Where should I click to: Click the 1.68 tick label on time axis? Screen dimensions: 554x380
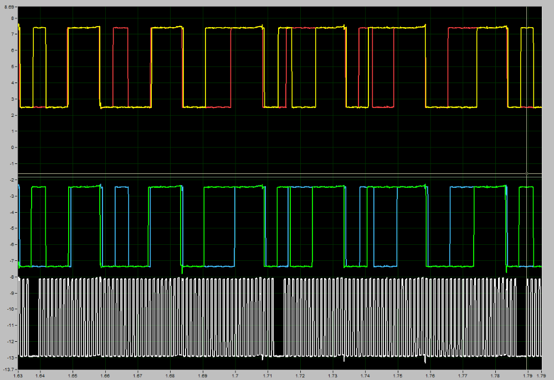tap(170, 375)
